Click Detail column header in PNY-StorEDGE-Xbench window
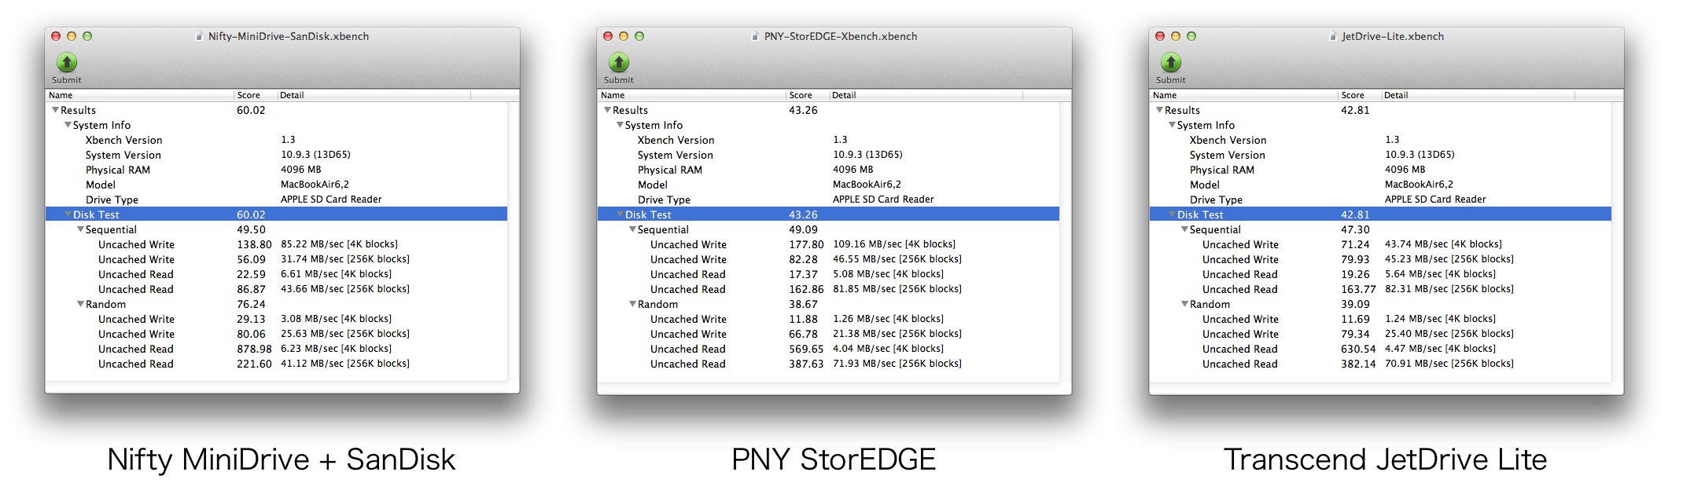1694x487 pixels. (926, 95)
